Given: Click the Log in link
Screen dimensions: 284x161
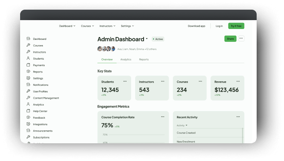Looking at the screenshot, I should point(219,26).
